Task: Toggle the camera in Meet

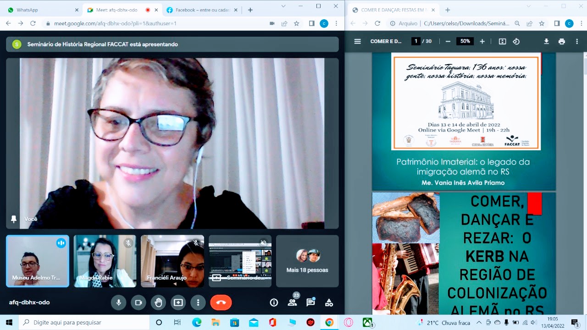Action: tap(138, 302)
